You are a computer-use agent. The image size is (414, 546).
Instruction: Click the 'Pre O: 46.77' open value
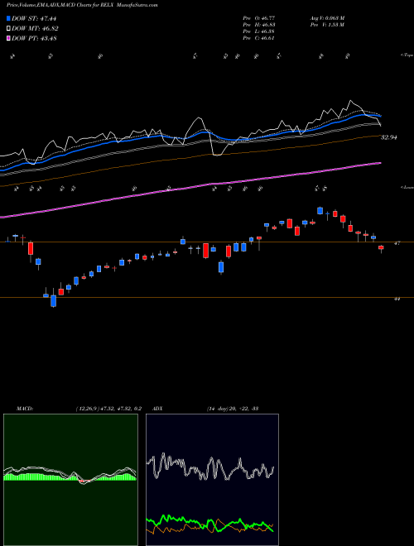click(259, 17)
